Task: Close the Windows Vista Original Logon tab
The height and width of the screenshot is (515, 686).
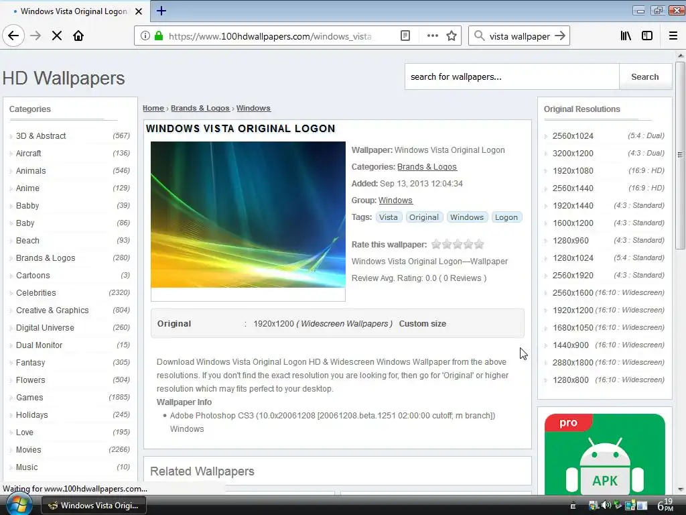Action: [x=139, y=11]
